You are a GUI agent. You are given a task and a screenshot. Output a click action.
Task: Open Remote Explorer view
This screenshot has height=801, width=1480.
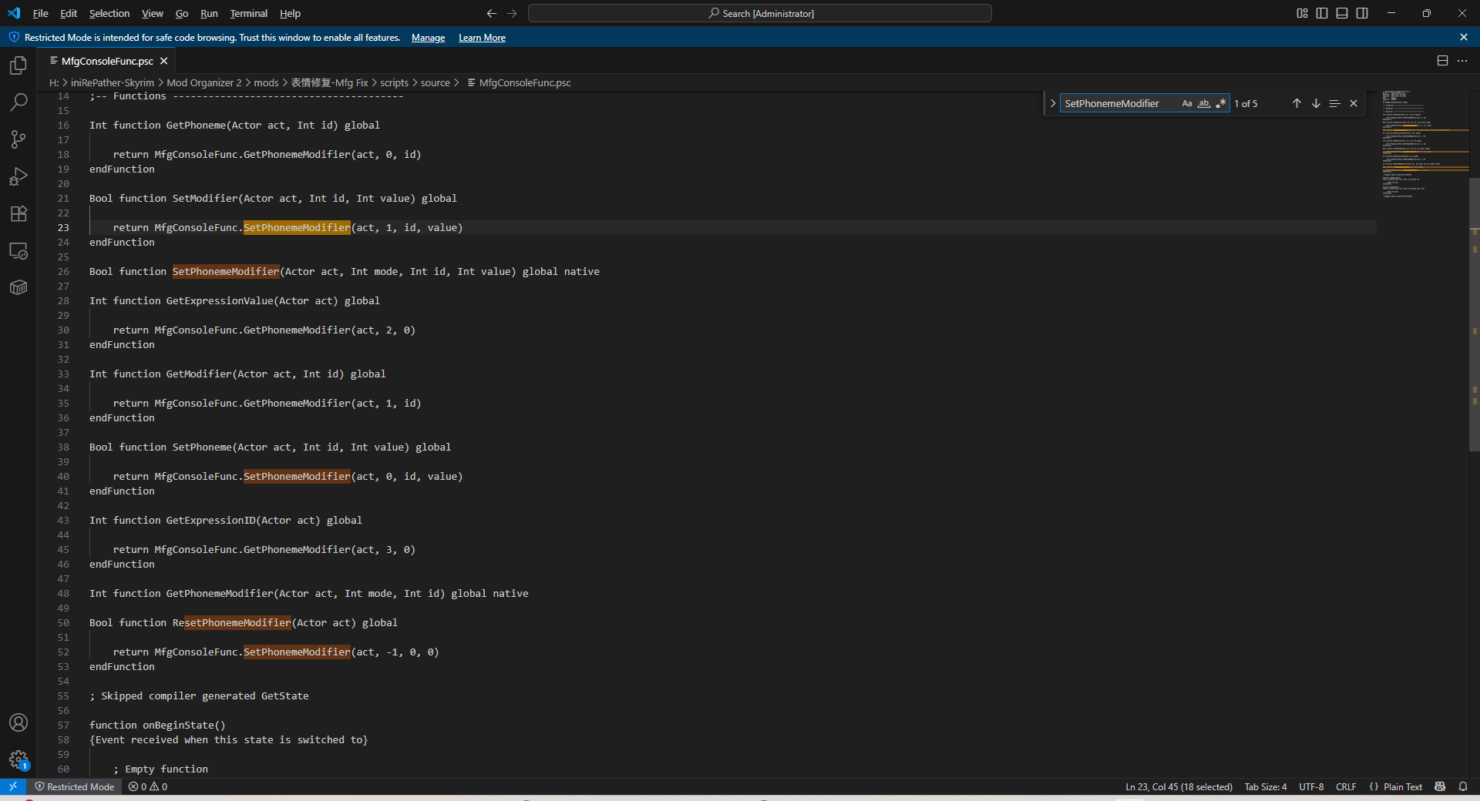tap(18, 250)
